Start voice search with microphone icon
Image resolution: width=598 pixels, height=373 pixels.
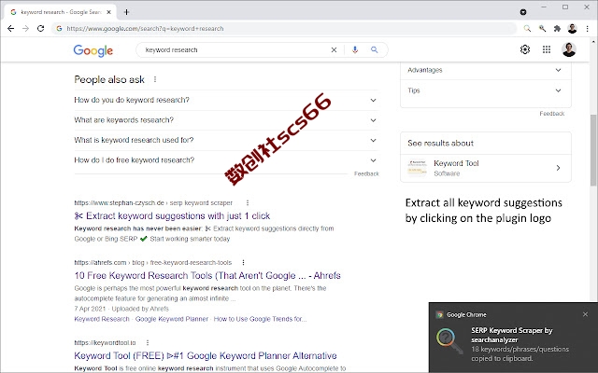(x=355, y=49)
